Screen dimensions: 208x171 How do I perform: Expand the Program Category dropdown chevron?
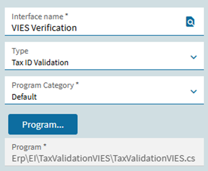(x=193, y=91)
